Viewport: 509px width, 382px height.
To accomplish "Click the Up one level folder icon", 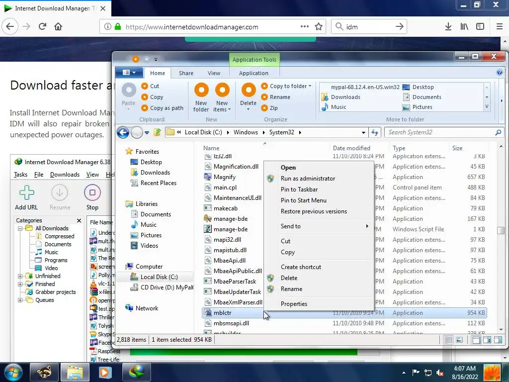I will (157, 132).
